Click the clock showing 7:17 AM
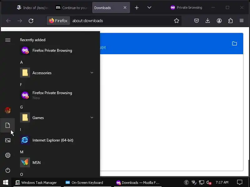 point(222,182)
